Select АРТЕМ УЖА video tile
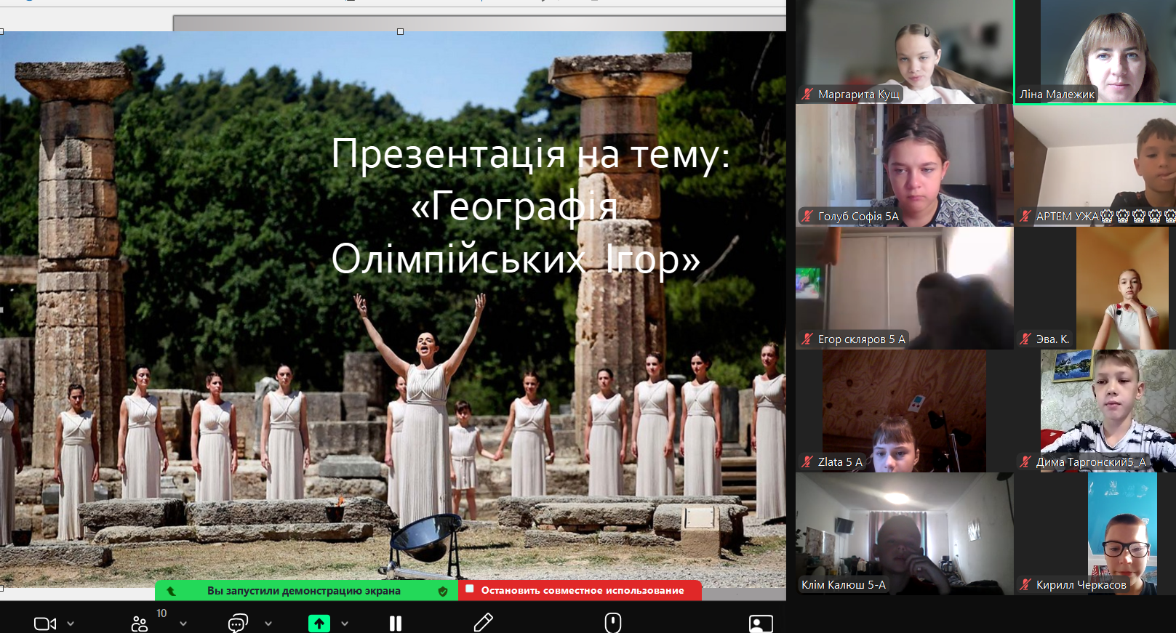Image resolution: width=1176 pixels, height=633 pixels. [x=1095, y=166]
